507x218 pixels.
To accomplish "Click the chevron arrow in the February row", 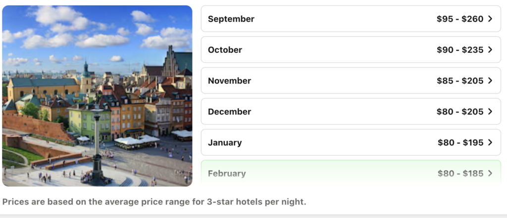I will [x=490, y=174].
